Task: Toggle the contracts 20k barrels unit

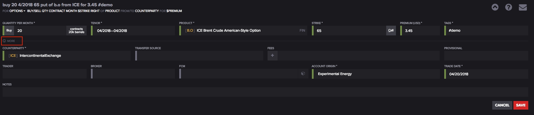Action: 76,31
